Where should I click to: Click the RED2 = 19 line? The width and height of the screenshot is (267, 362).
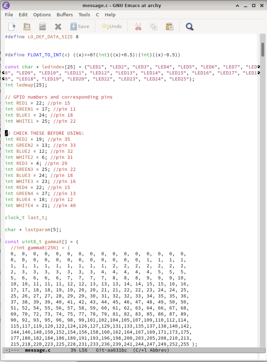click(38, 139)
